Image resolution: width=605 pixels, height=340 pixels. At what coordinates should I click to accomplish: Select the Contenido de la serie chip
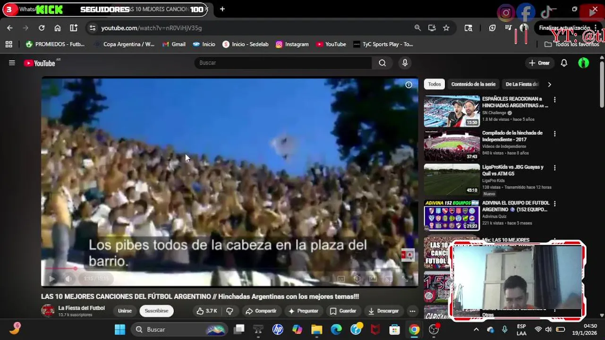[x=473, y=84]
